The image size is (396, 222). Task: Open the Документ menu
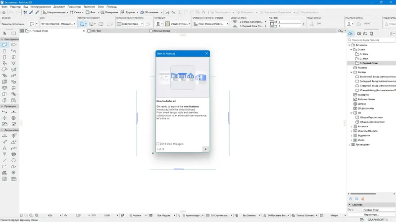point(59,7)
